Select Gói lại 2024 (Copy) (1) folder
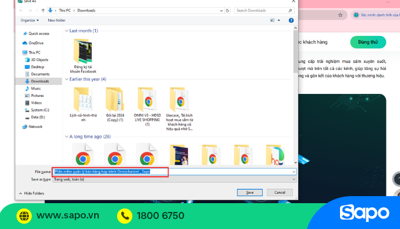This screenshot has width=400, height=229. pyautogui.click(x=115, y=104)
